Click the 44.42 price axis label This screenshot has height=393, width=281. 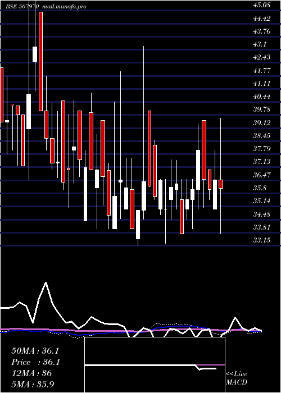click(x=262, y=18)
